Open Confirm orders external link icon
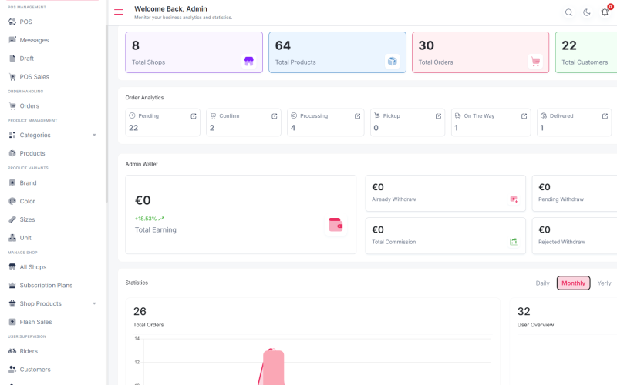This screenshot has width=617, height=385. 275,116
